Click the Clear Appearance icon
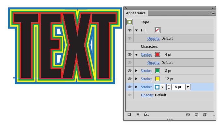The width and height of the screenshot is (222, 131). click(188, 115)
